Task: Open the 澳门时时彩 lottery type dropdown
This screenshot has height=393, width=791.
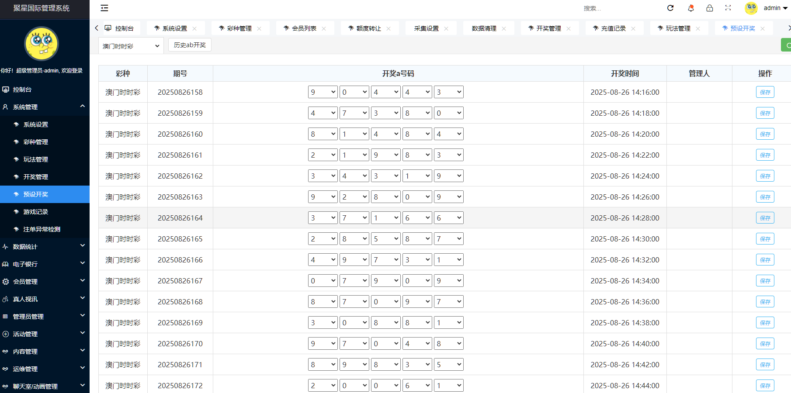Action: [x=131, y=46]
